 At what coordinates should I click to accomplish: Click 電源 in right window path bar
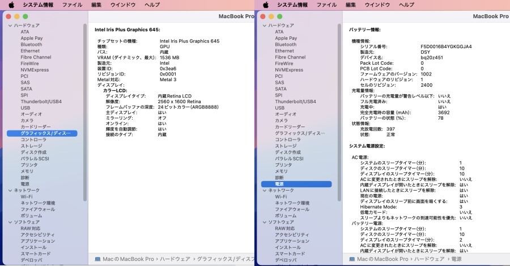click(456, 259)
